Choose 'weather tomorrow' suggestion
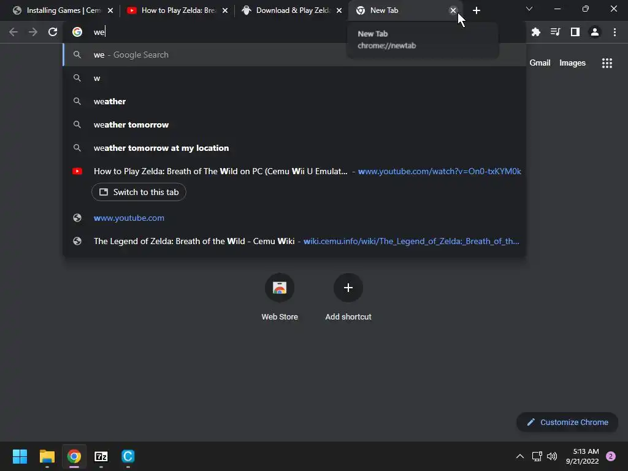 [294, 124]
